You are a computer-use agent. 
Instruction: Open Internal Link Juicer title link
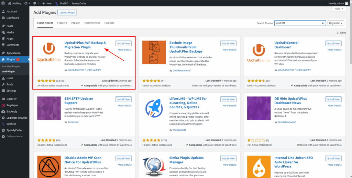tap(294, 162)
